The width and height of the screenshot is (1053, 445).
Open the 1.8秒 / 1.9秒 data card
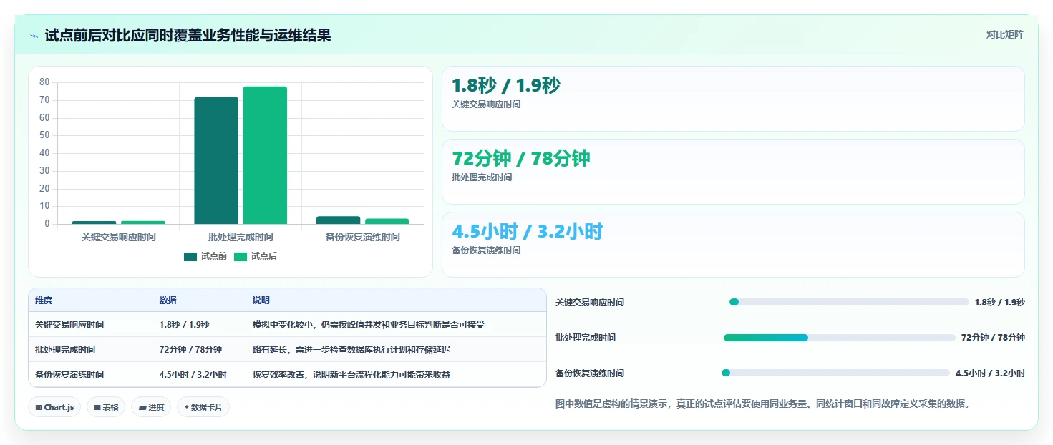[x=733, y=99]
